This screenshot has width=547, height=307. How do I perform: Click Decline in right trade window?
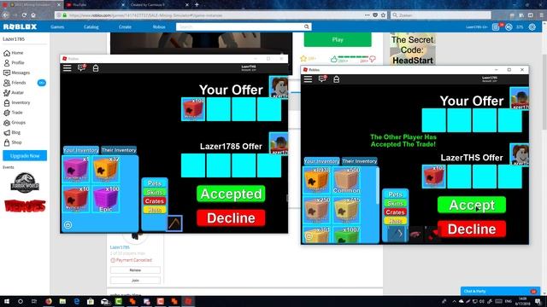(472, 229)
